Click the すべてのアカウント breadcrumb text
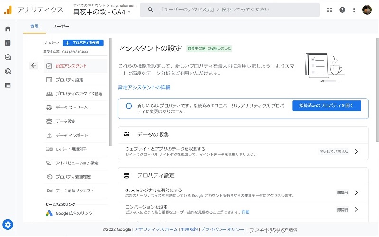The height and width of the screenshot is (237, 379). 90,6
